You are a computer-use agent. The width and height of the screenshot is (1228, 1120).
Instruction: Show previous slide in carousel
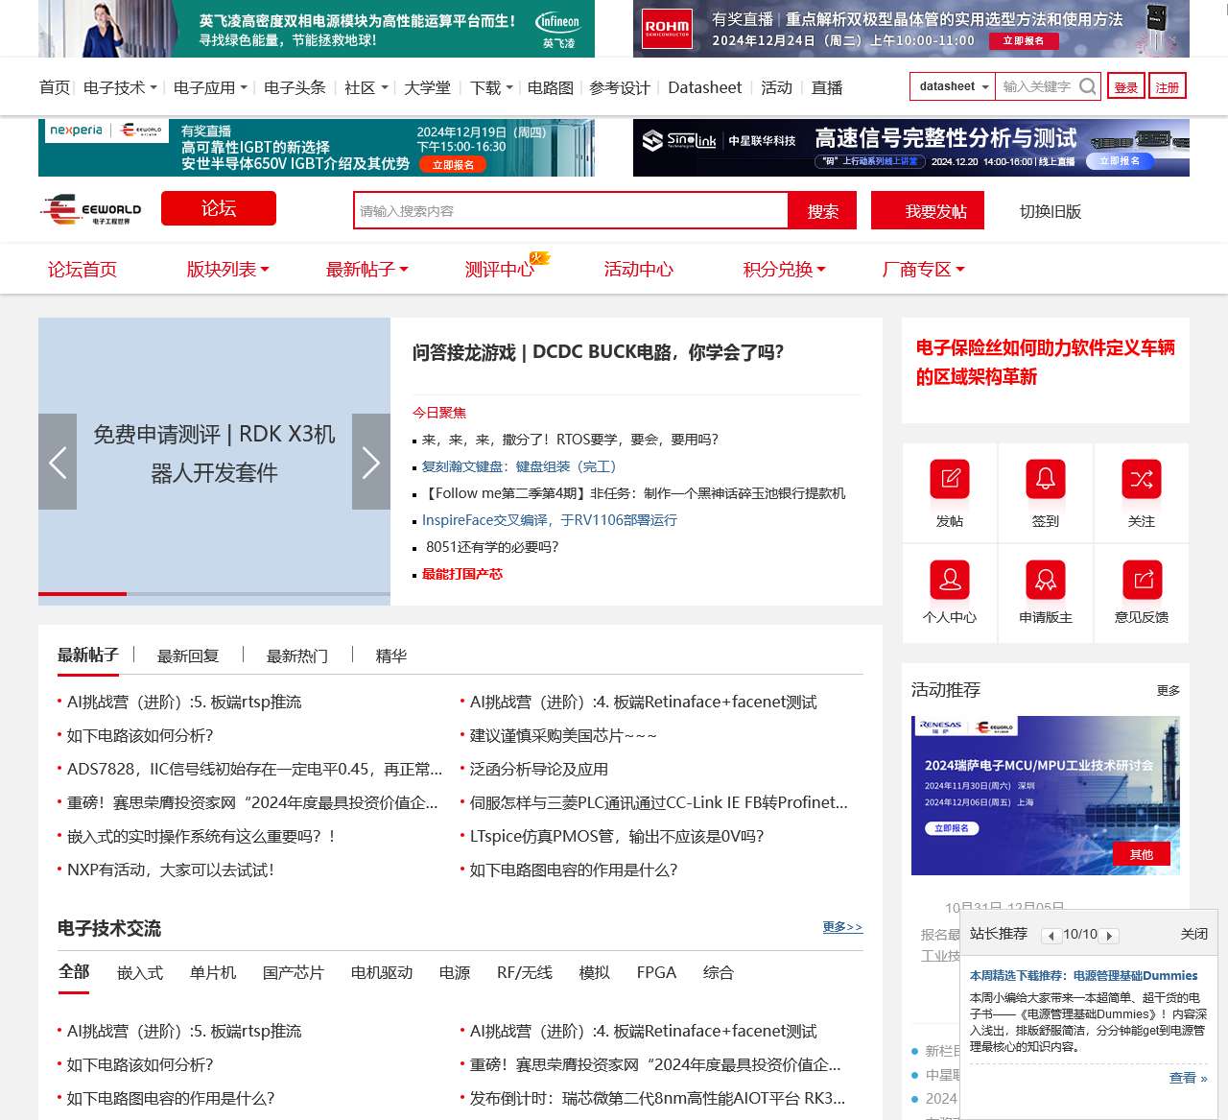pos(58,462)
